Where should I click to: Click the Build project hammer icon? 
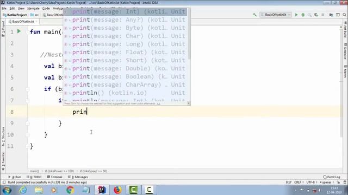pyautogui.click(x=254, y=15)
